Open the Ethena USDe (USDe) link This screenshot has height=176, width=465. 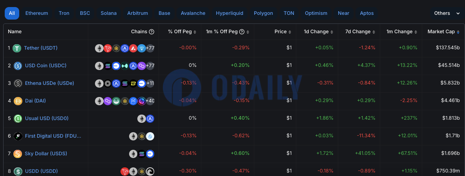(49, 83)
